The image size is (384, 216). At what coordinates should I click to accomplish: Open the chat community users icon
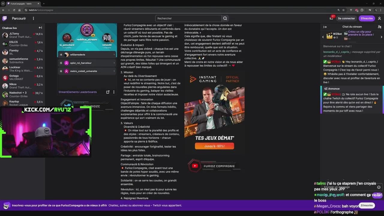point(379,27)
